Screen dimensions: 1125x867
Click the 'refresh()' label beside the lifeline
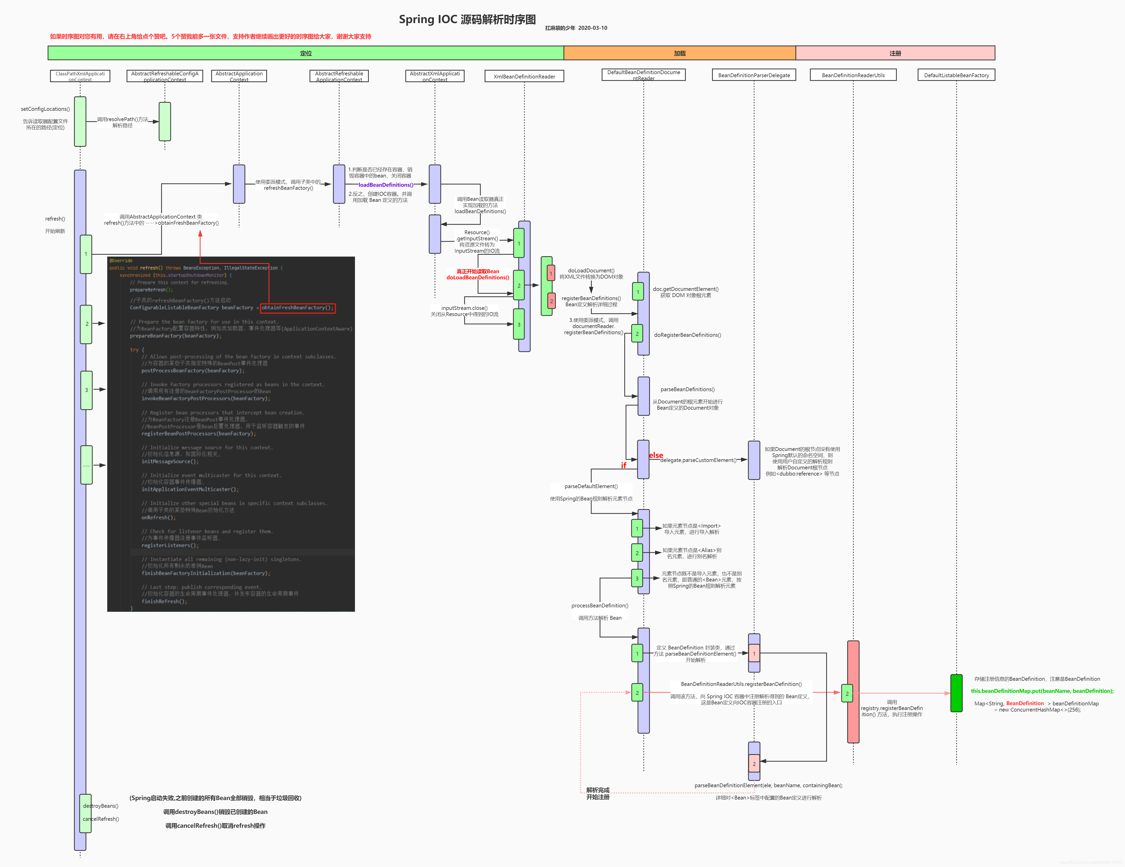coord(55,219)
